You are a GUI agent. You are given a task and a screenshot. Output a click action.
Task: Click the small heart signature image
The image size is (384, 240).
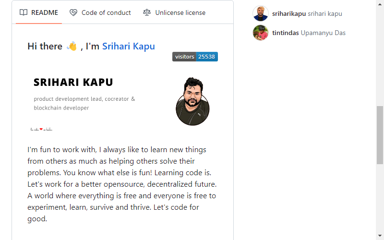(x=41, y=129)
